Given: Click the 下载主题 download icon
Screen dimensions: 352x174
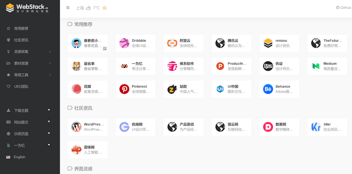Looking at the screenshot, I should (x=9, y=110).
